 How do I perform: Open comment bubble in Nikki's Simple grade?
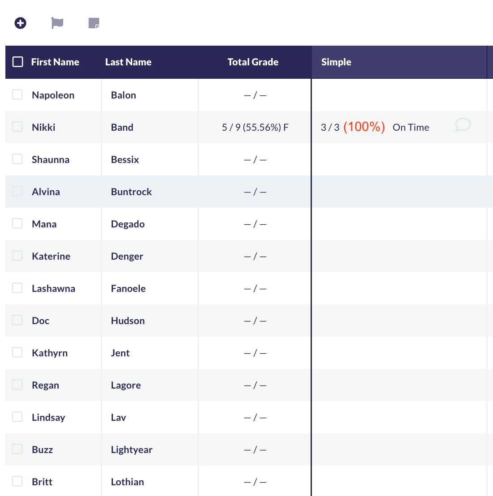[x=463, y=125]
